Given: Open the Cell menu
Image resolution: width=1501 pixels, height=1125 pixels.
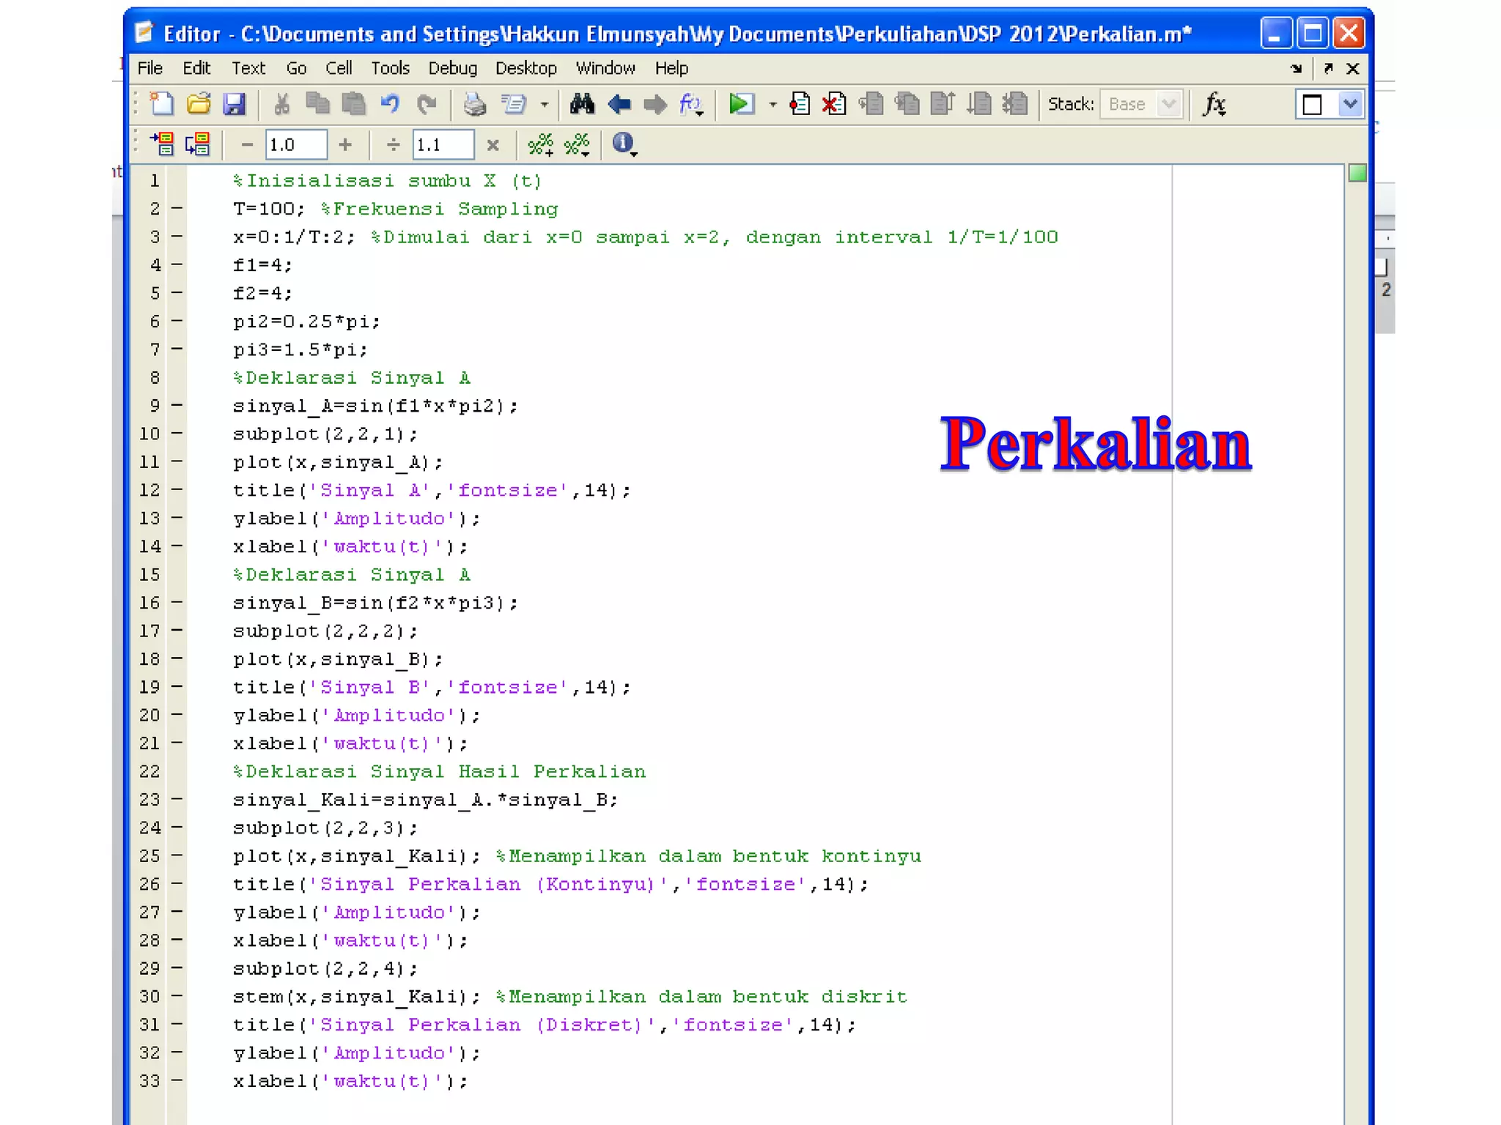Looking at the screenshot, I should [x=339, y=68].
